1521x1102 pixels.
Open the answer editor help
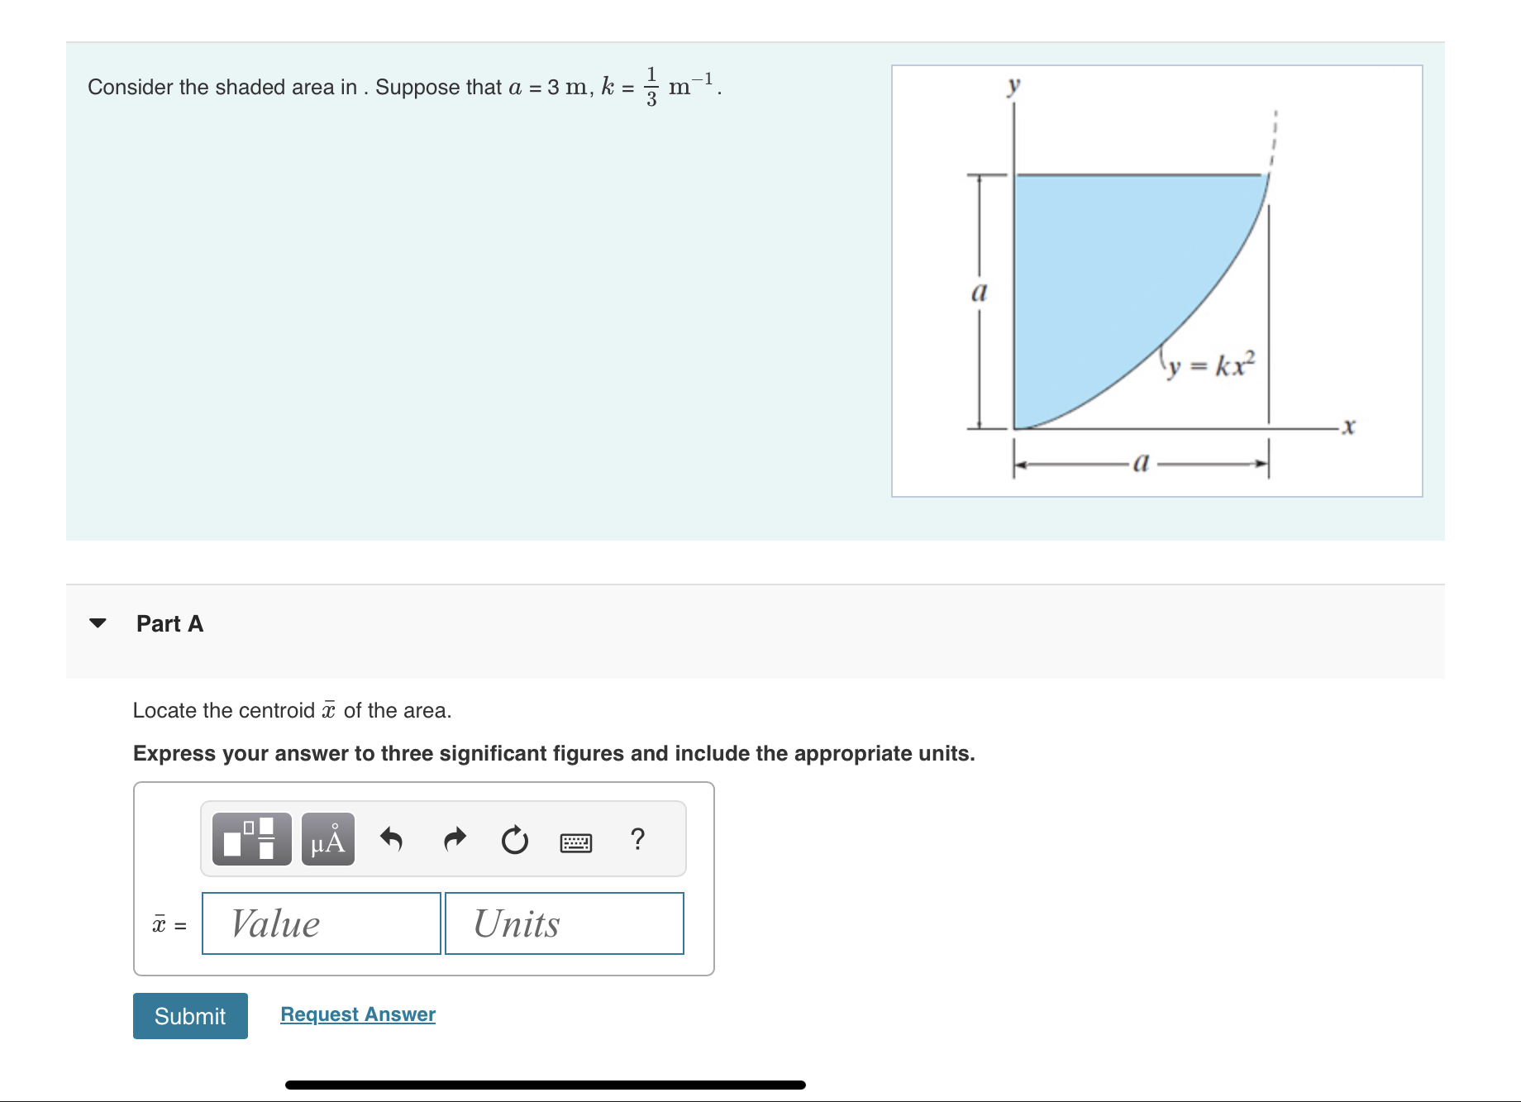(x=638, y=841)
